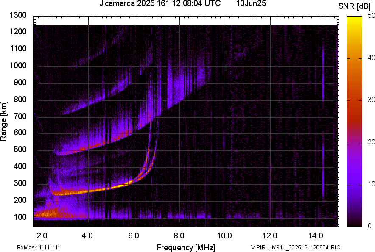Click the 'RxMask 11111111' footer text
Viewport: 375px width, 252px height.
(x=38, y=247)
